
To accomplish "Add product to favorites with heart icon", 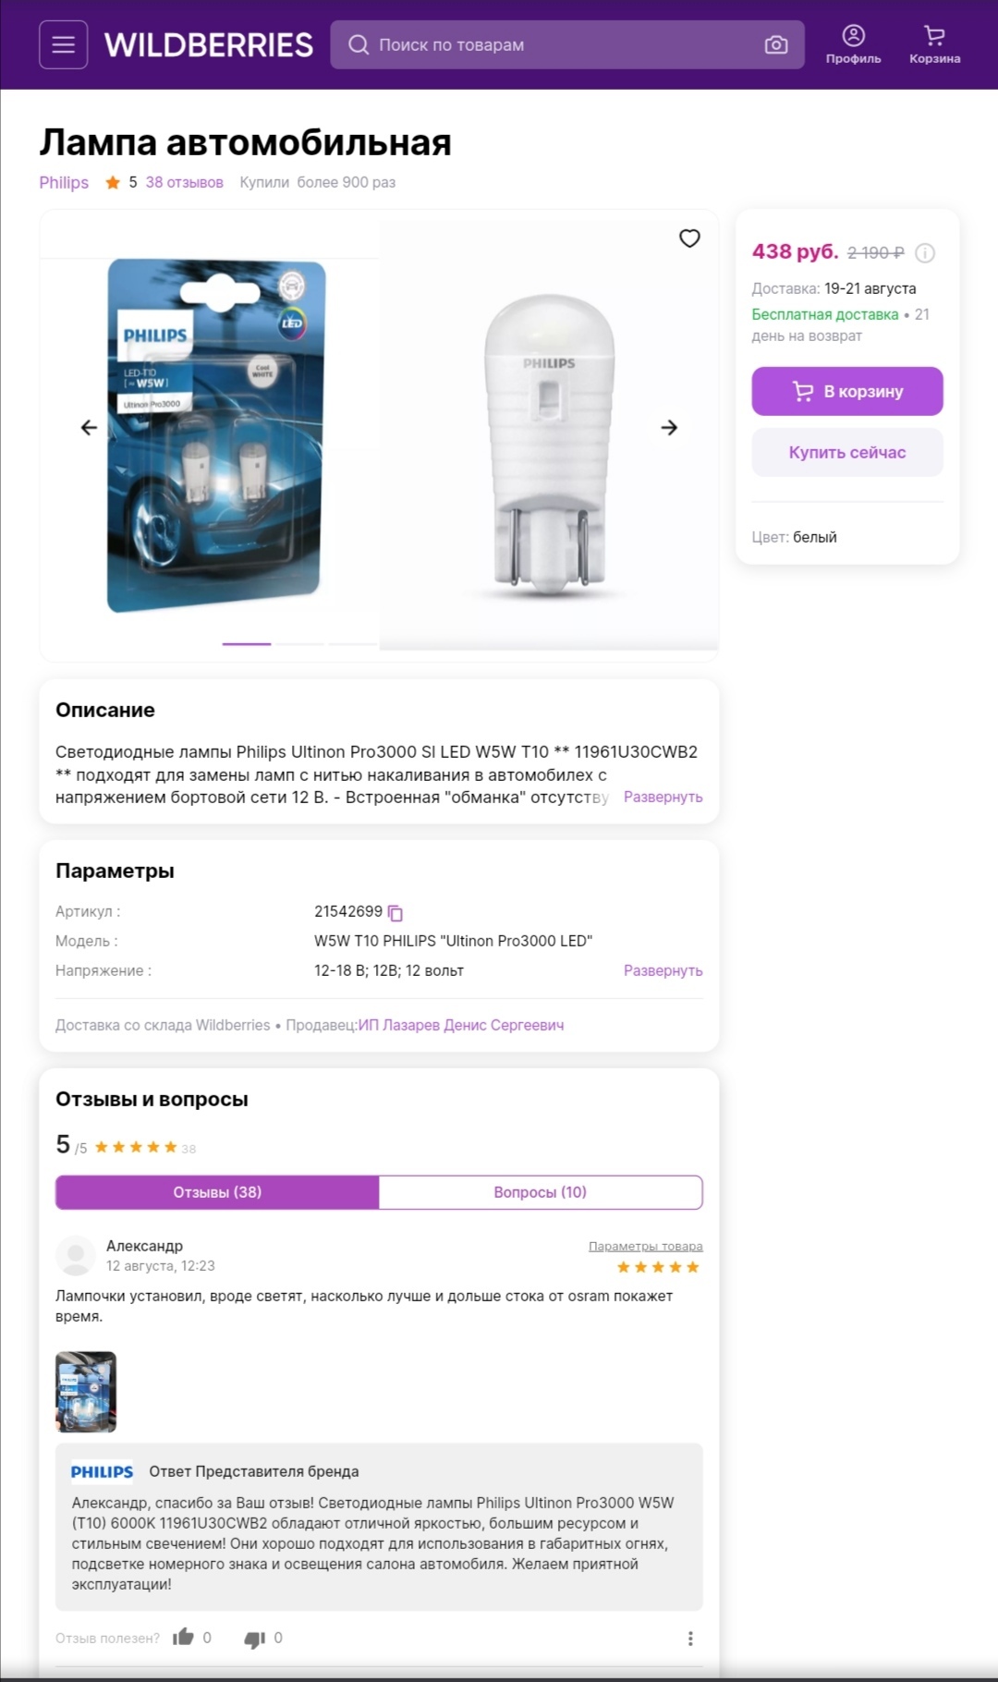I will pos(689,238).
